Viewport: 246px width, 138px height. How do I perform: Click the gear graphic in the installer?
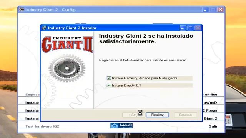pos(67,68)
